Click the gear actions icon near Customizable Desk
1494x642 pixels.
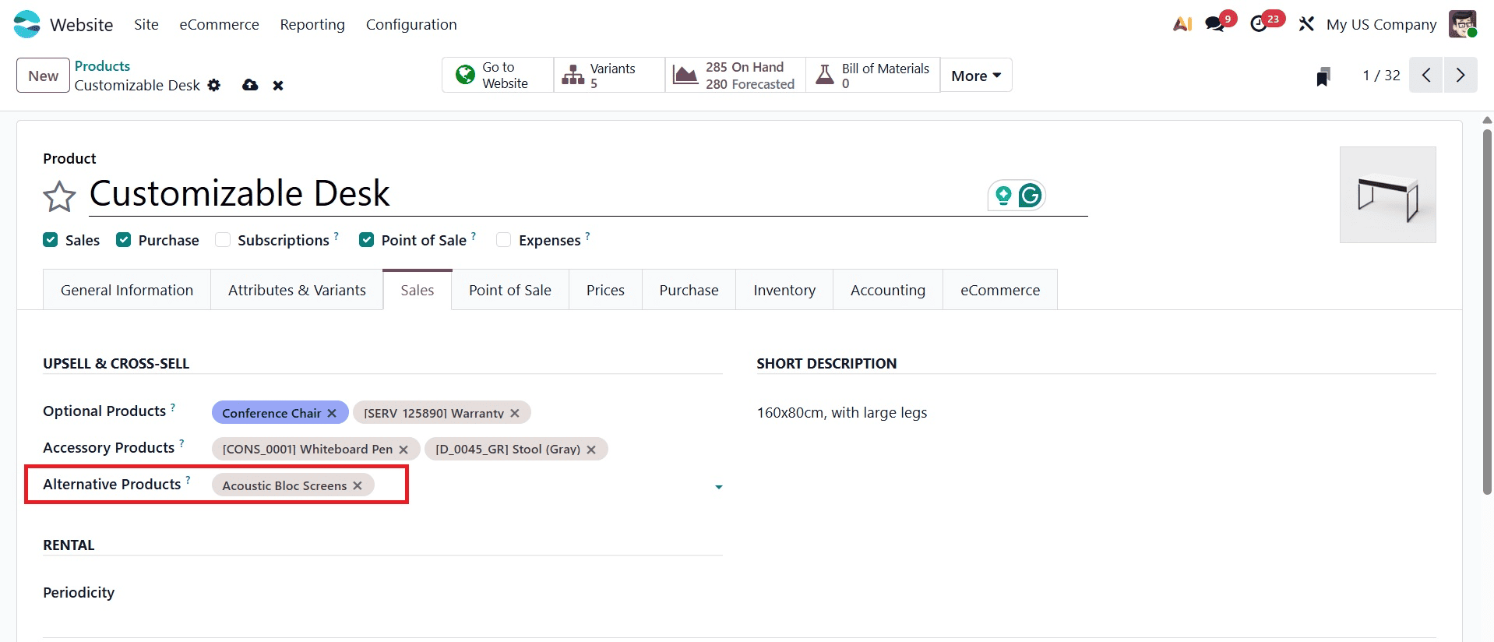(x=214, y=85)
